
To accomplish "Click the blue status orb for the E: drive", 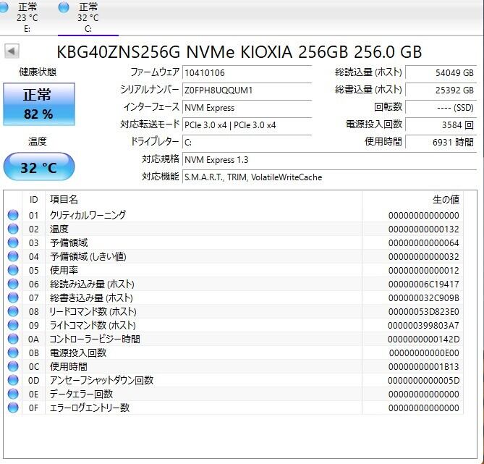I will (4, 7).
